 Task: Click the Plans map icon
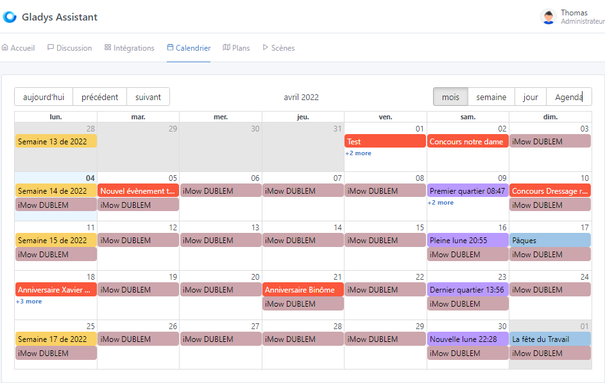click(226, 47)
